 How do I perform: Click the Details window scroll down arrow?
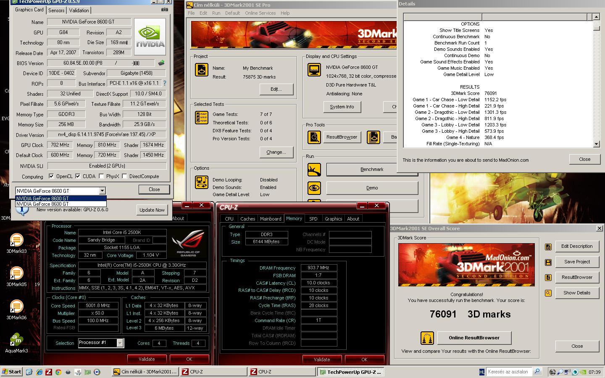[x=596, y=144]
